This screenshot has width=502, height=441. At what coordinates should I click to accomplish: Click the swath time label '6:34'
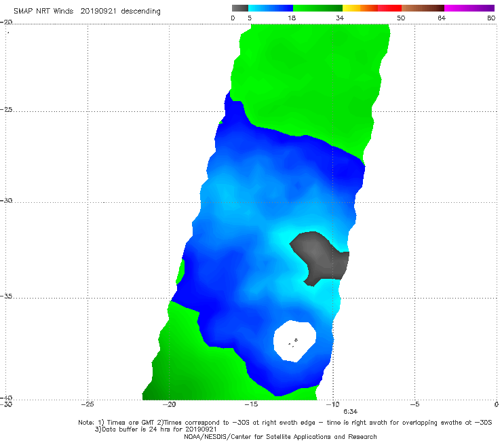click(x=351, y=412)
